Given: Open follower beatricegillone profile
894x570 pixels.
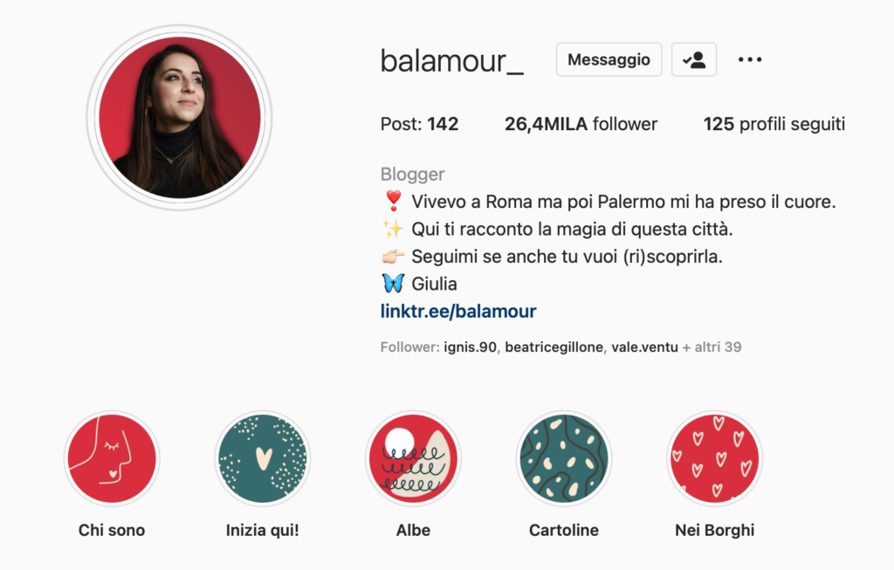Looking at the screenshot, I should 554,347.
